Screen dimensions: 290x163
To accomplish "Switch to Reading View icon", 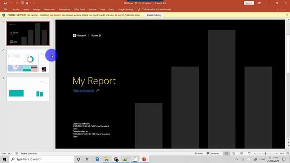I will pyautogui.click(x=242, y=153).
